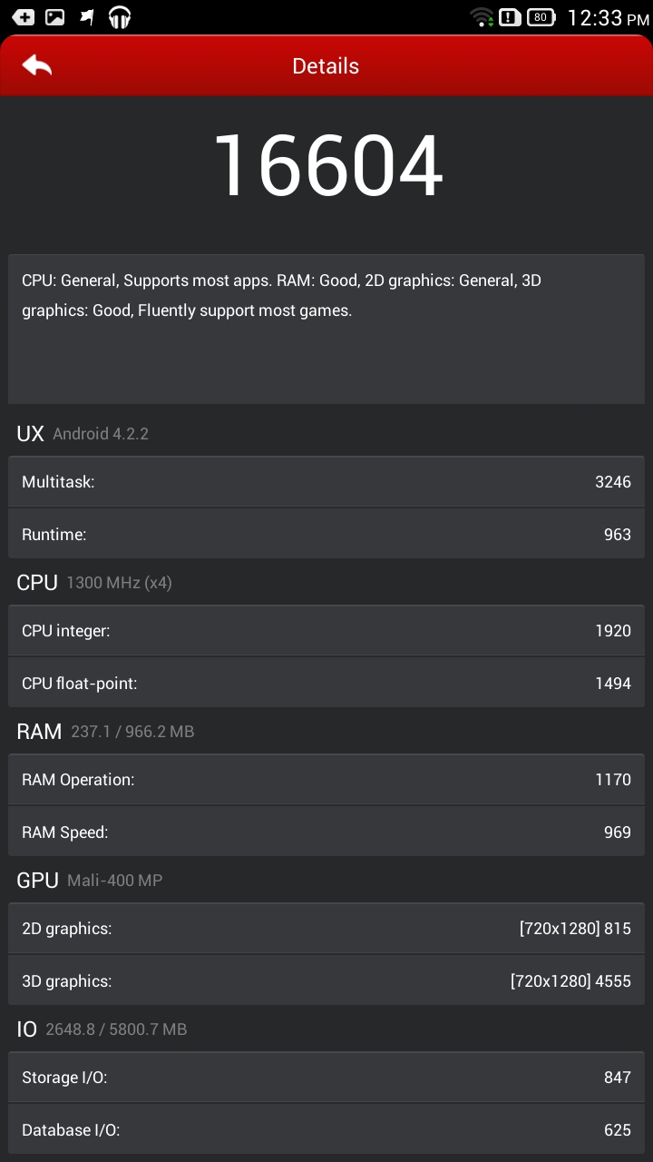Viewport: 653px width, 1162px height.
Task: Tap the flag notification icon
Action: tap(87, 16)
